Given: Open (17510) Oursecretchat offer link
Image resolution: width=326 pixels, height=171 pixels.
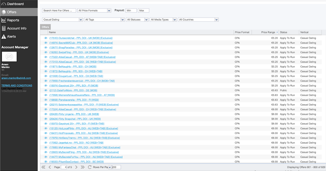Looking at the screenshot, I should pos(81,38).
